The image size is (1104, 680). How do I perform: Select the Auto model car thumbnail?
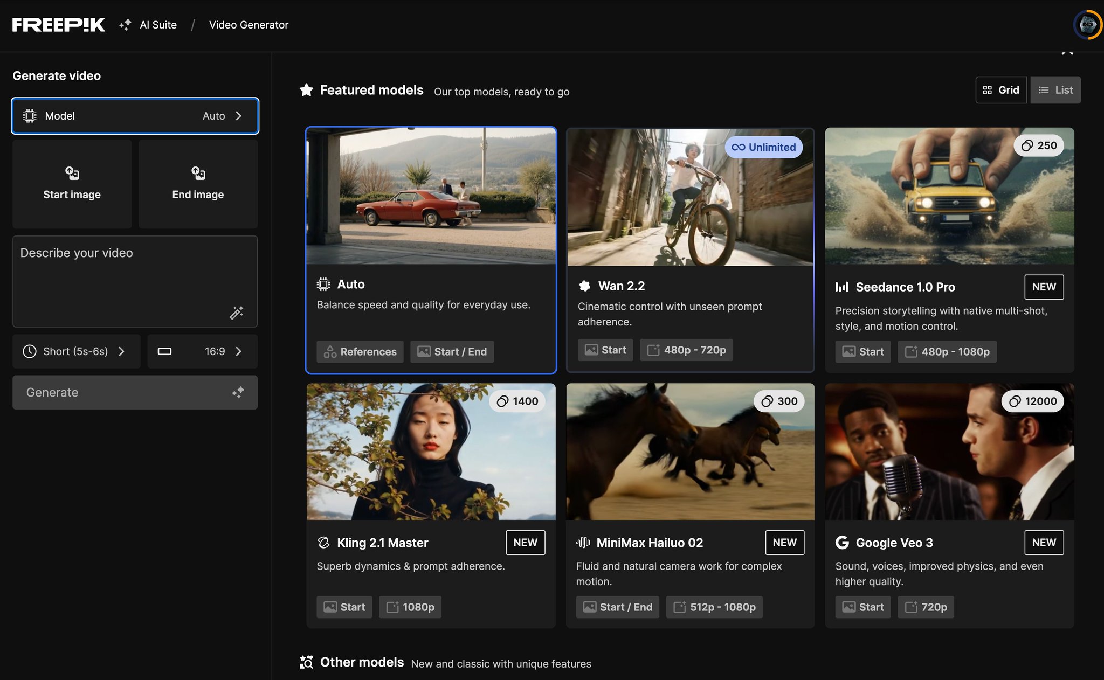431,196
